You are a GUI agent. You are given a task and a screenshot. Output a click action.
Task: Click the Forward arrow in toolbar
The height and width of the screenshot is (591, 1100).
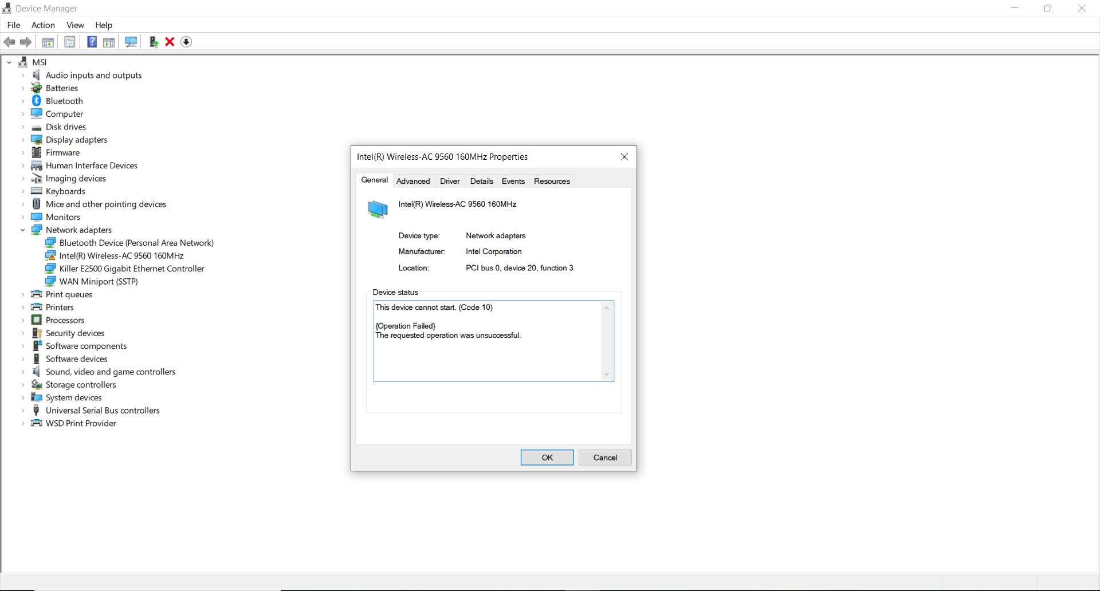(x=26, y=42)
